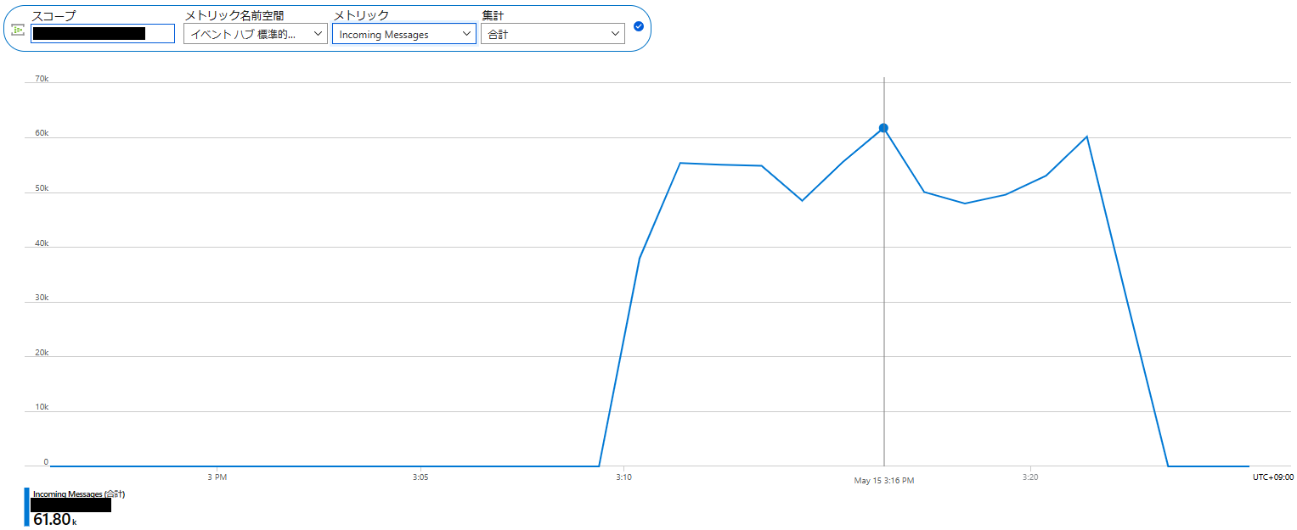
Task: Click the highlighted data point on the chart
Action: click(x=883, y=128)
